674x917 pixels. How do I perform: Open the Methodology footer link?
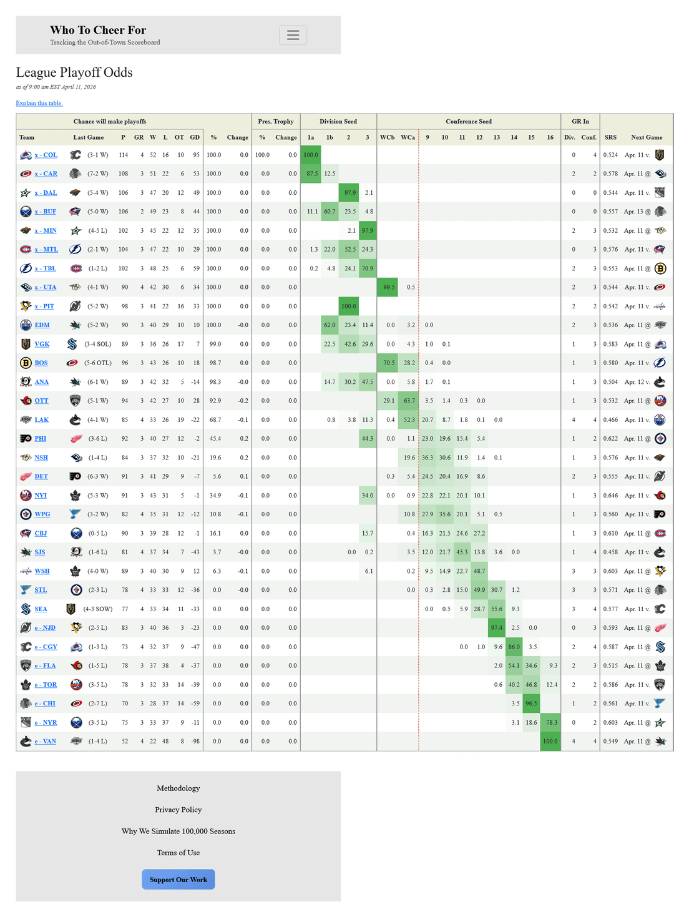[x=178, y=788]
